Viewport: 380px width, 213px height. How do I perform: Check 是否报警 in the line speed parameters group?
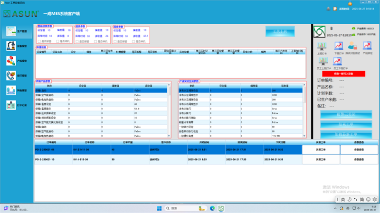[39, 41]
